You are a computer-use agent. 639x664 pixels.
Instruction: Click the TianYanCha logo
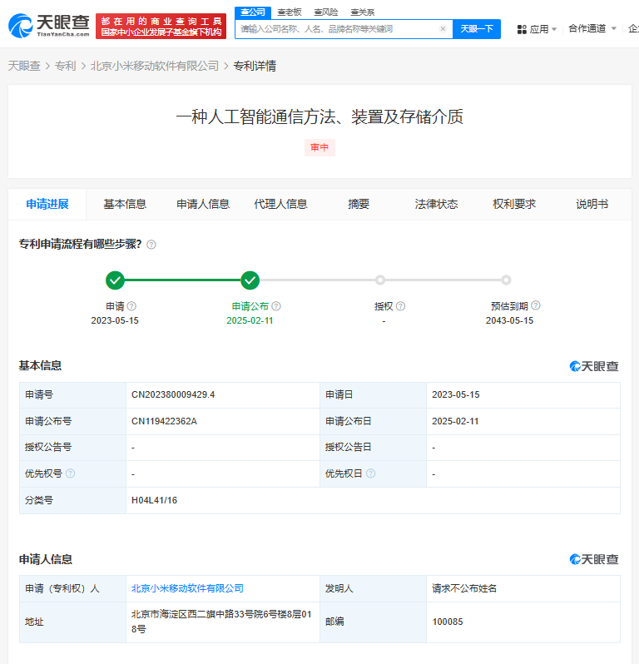tap(47, 25)
